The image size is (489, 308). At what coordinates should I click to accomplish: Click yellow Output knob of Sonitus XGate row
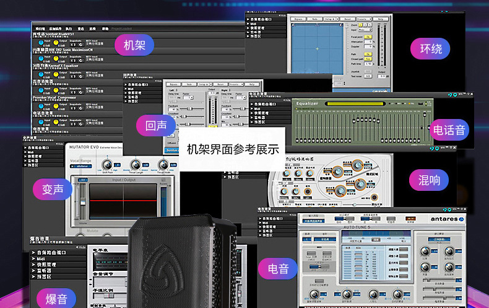click(56, 43)
